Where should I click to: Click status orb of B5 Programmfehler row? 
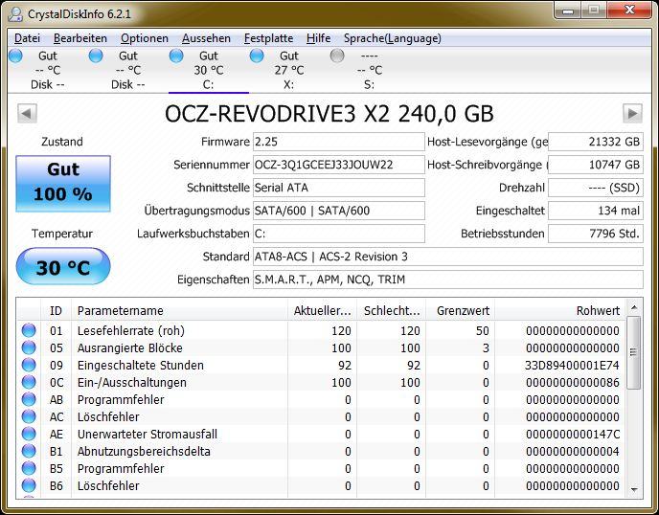(x=29, y=468)
